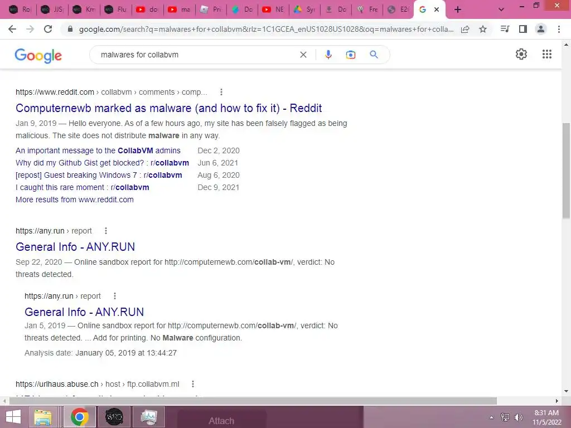Search by image with the camera icon

pos(350,55)
